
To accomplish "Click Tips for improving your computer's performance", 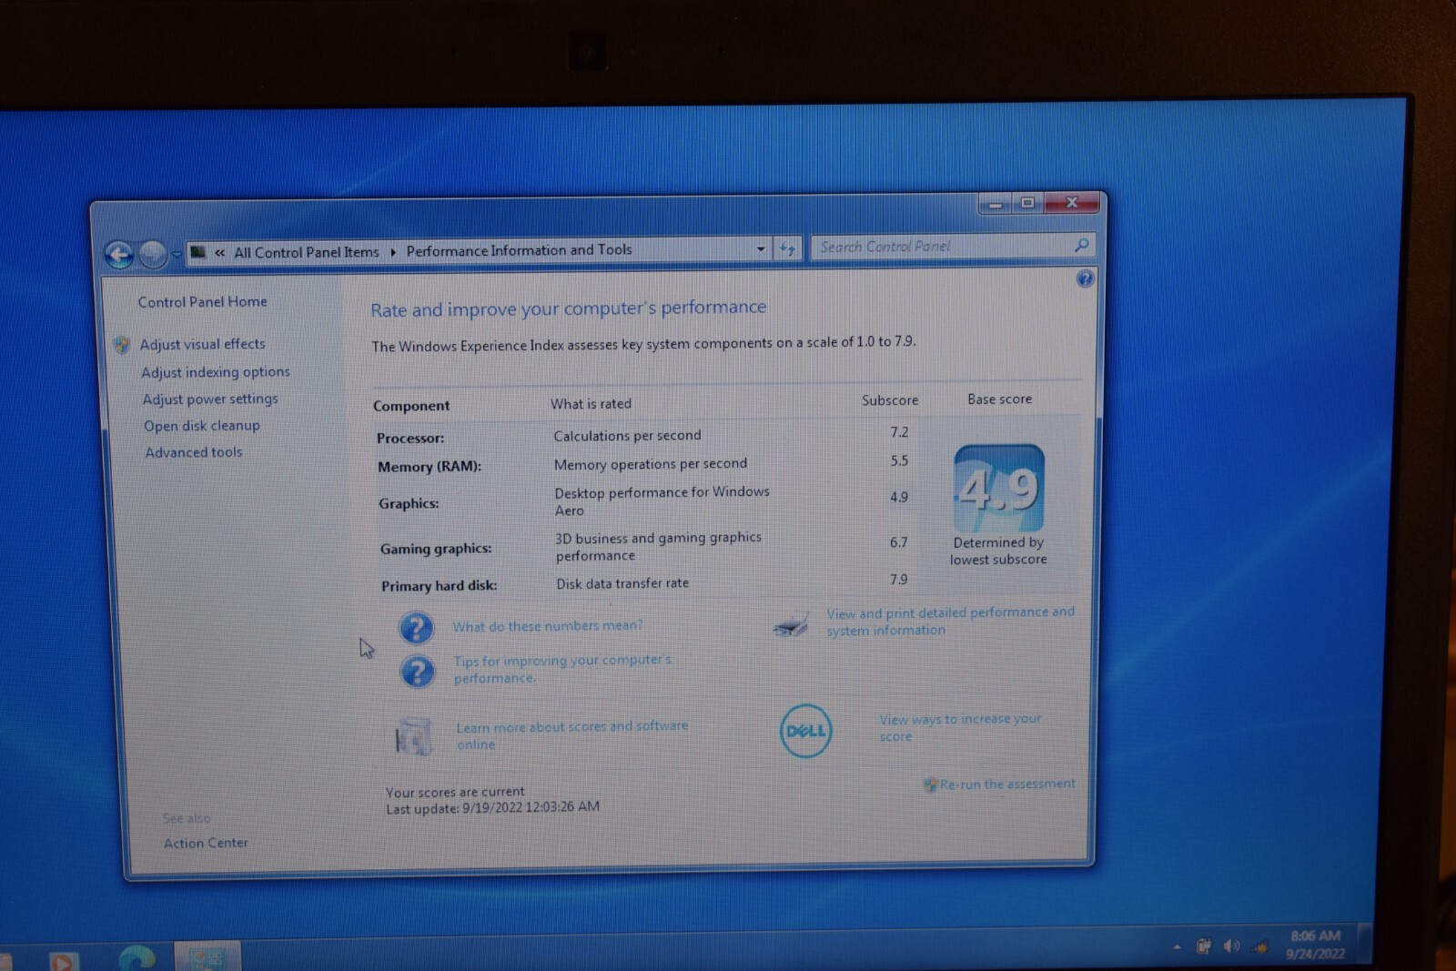I will coord(562,669).
